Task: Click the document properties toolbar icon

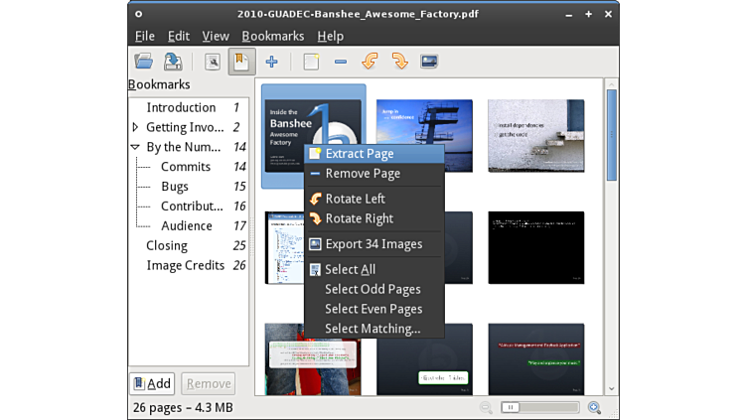Action: [212, 62]
